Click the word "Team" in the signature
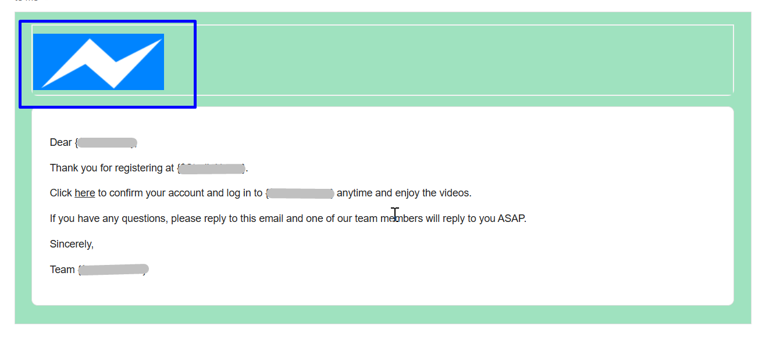 pos(62,270)
